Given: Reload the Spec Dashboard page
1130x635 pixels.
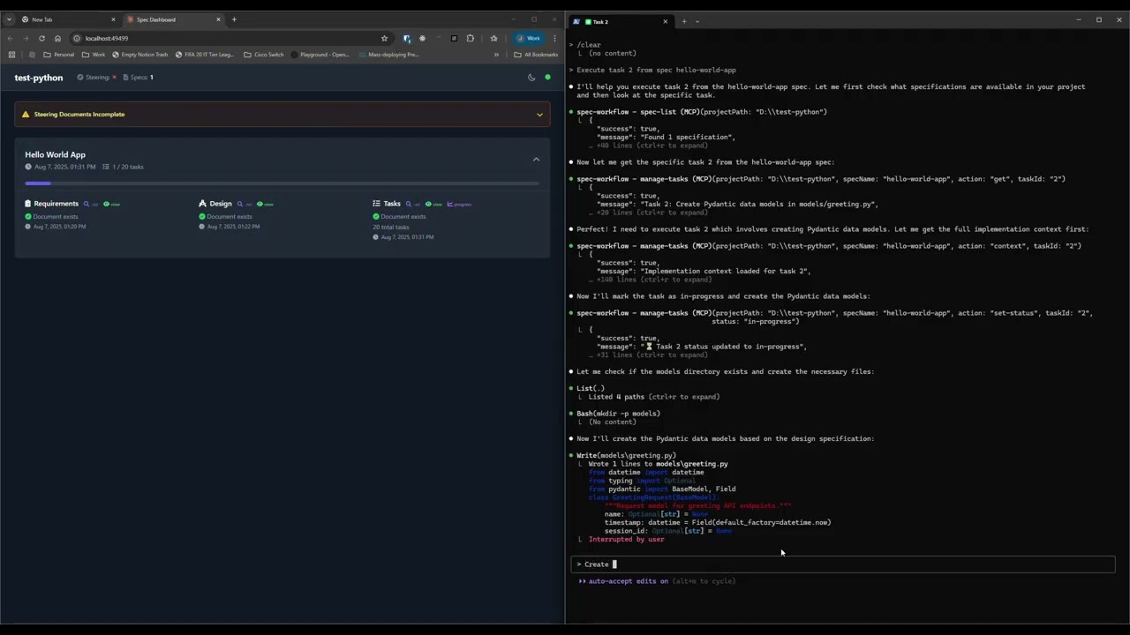Looking at the screenshot, I should click(x=41, y=38).
